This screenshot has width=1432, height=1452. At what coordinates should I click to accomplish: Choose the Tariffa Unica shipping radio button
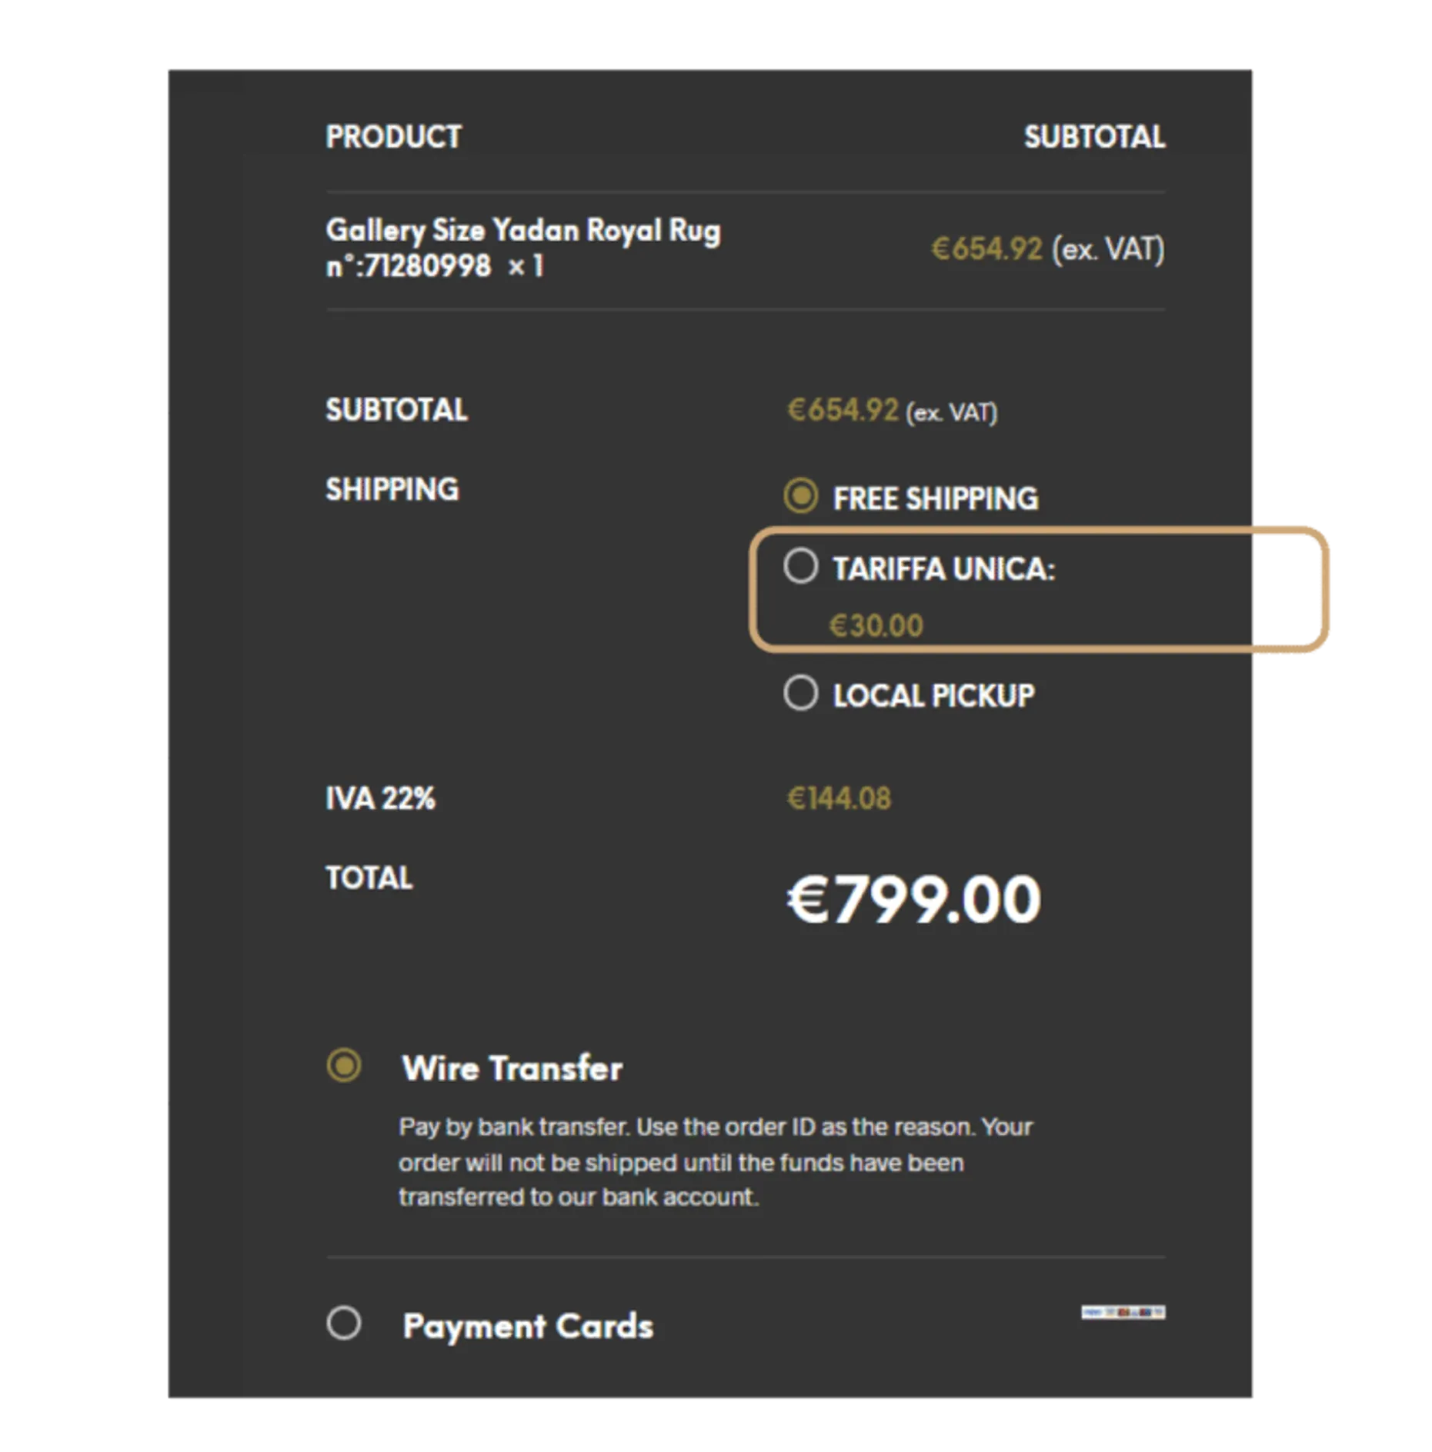(800, 567)
